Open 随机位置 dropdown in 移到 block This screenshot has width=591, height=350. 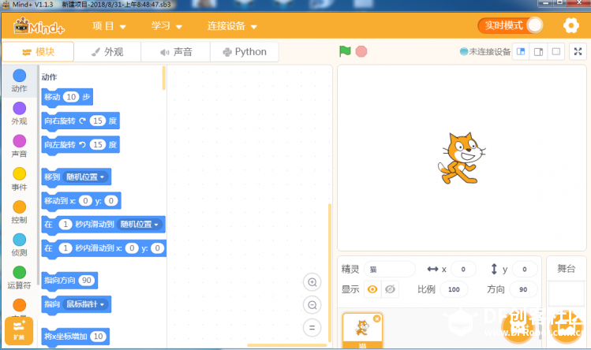point(85,177)
